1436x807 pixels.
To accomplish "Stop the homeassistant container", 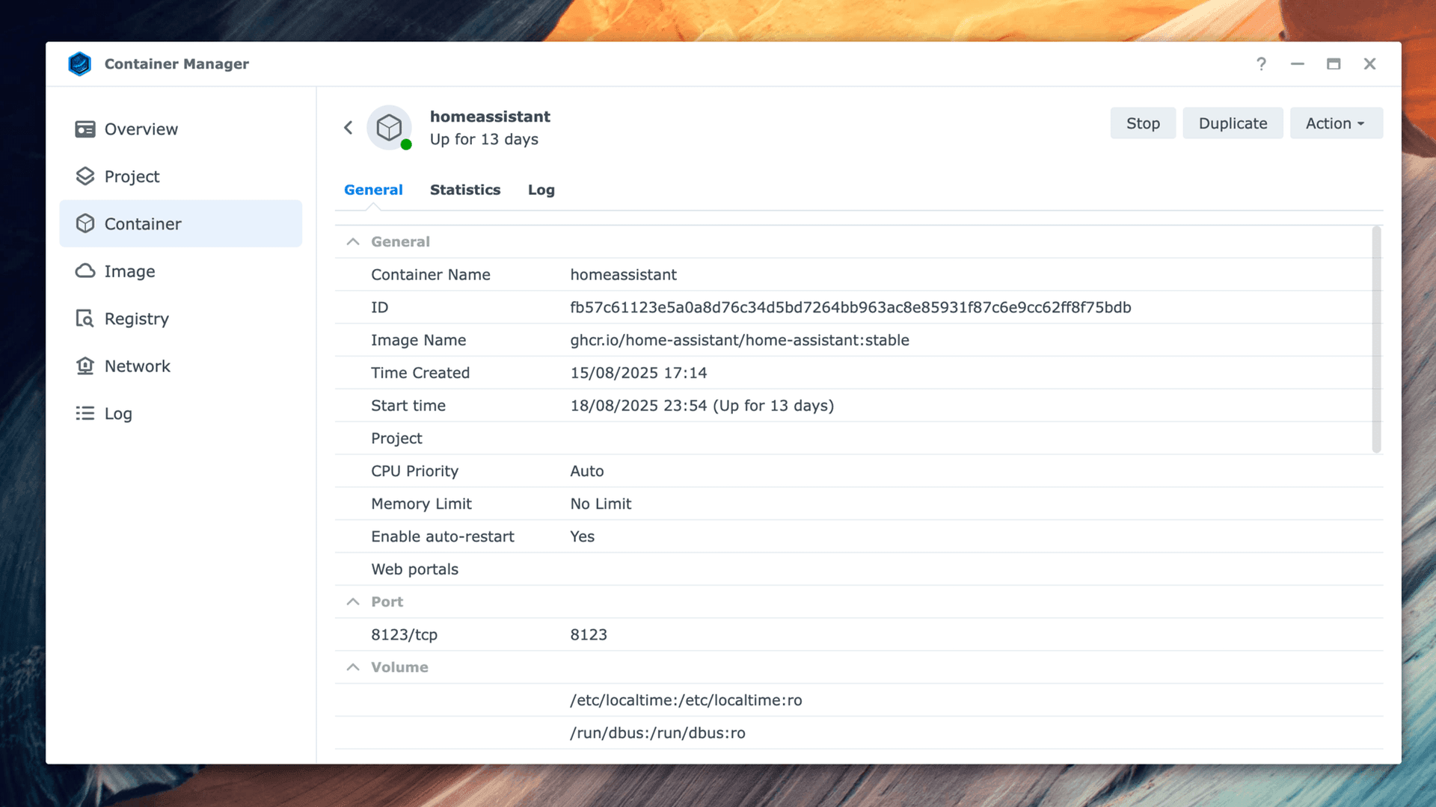I will pos(1142,123).
